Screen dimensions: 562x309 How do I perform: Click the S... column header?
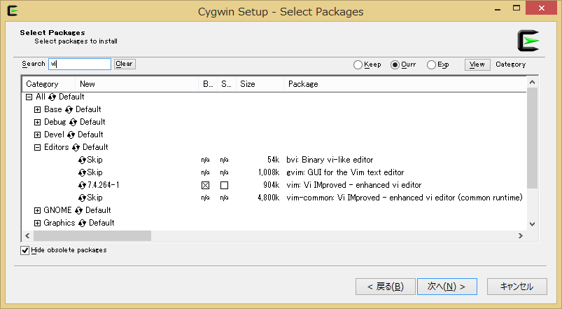pyautogui.click(x=227, y=84)
